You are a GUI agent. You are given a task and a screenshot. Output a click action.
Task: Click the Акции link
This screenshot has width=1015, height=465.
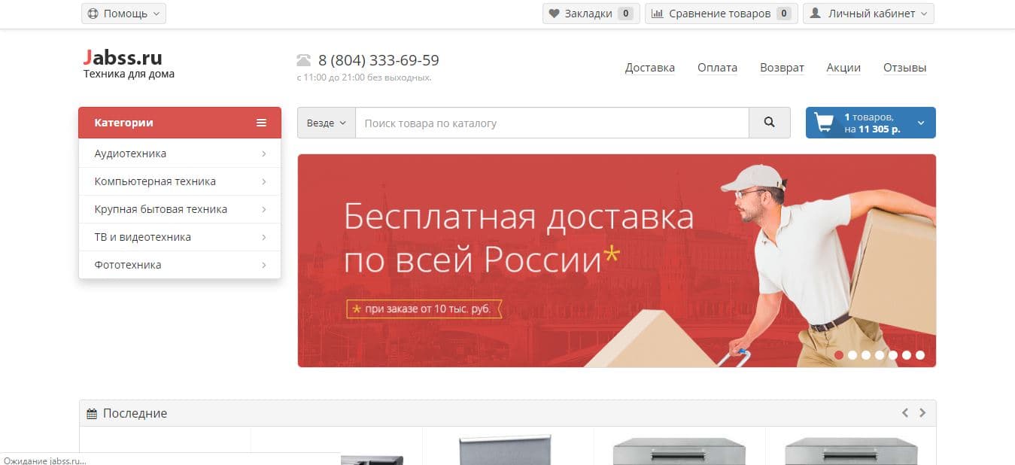coord(843,68)
